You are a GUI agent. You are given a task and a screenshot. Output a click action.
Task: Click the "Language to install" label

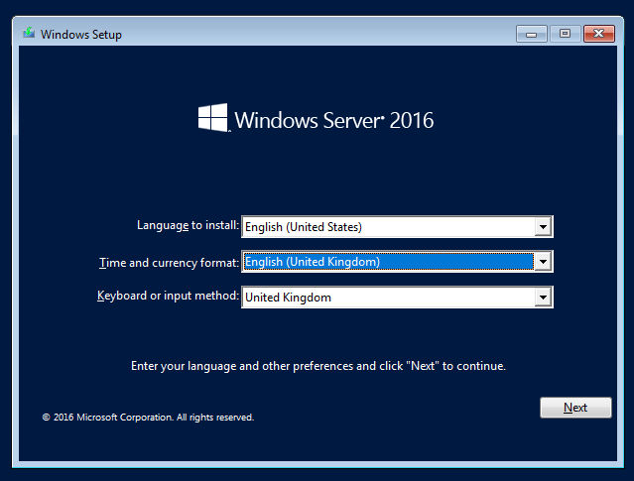tap(188, 226)
